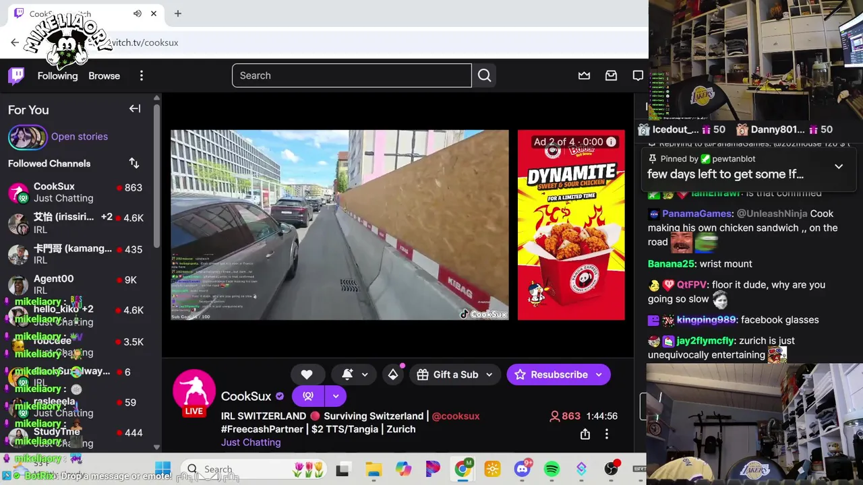Open the notifications inbox icon
863x485 pixels.
coord(611,75)
